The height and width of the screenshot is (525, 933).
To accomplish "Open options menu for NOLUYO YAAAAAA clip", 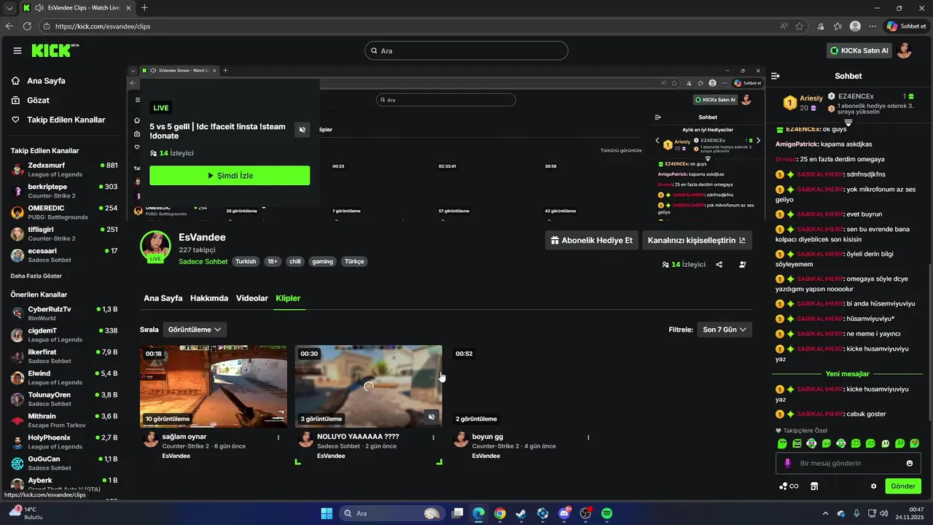I will [433, 437].
